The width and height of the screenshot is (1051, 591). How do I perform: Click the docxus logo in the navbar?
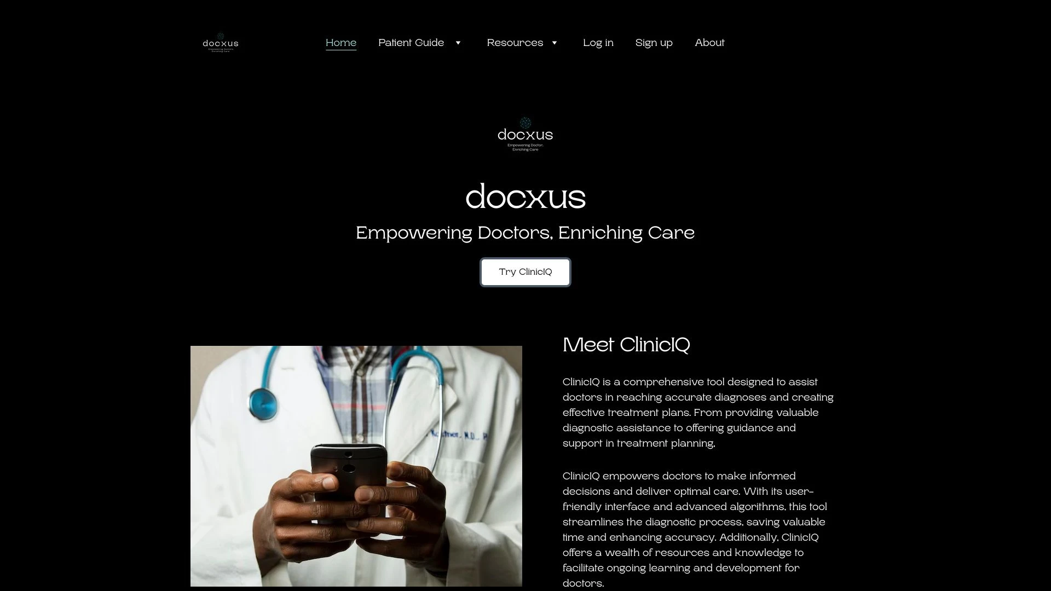coord(220,42)
